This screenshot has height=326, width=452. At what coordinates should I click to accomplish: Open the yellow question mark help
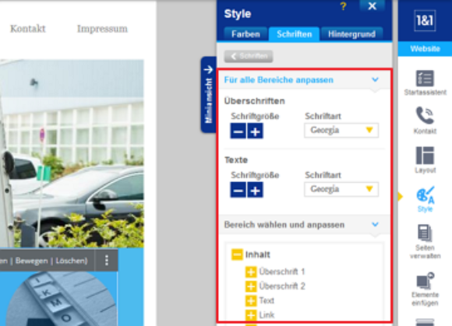343,6
